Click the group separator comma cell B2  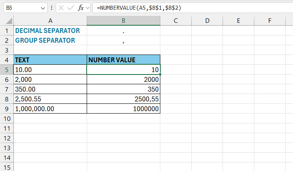123,40
